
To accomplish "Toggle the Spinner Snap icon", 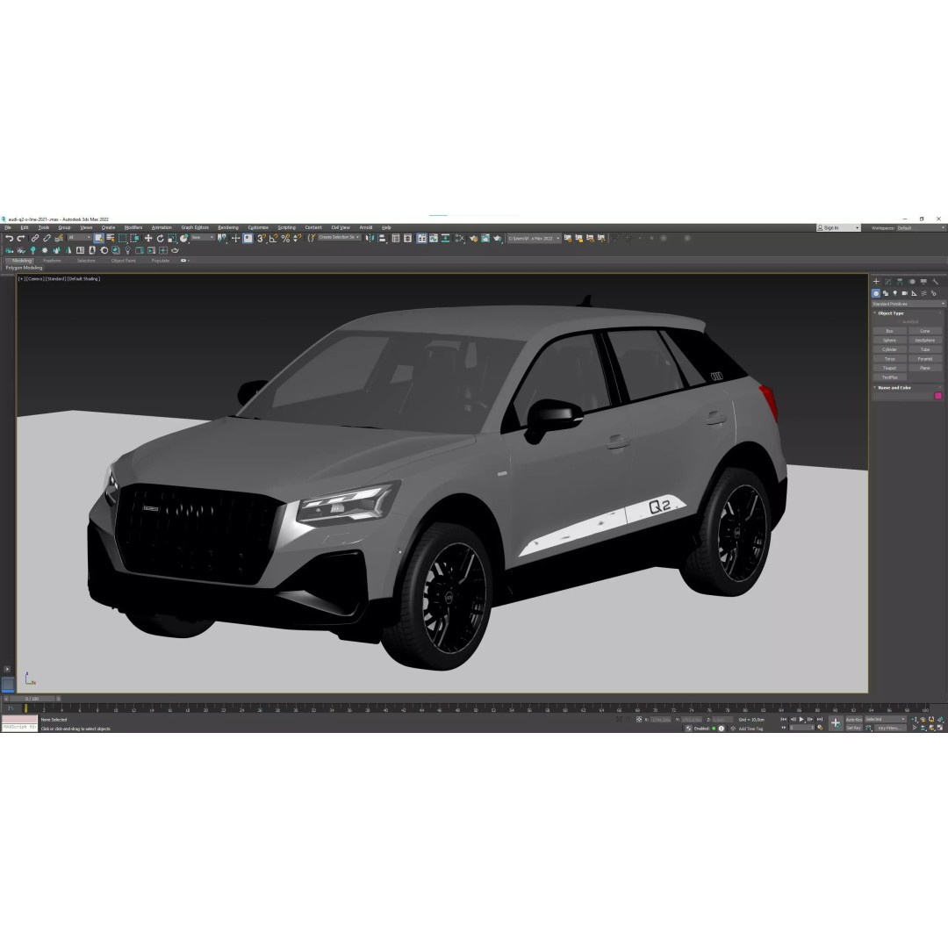I will (297, 239).
